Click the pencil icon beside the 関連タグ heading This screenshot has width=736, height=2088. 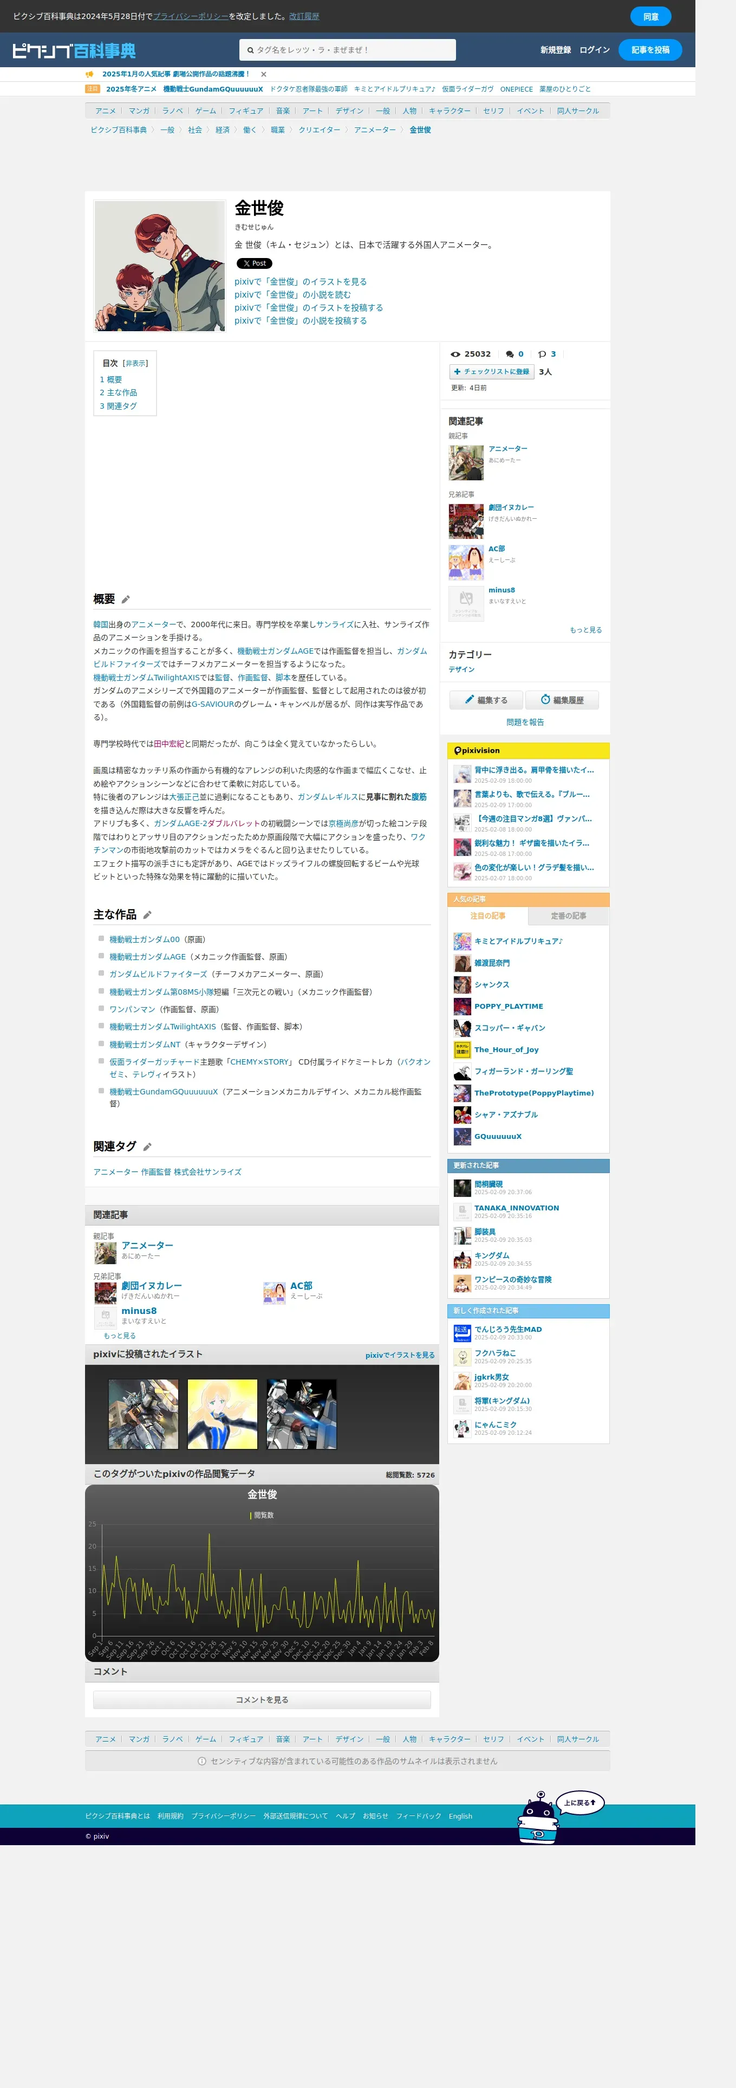[147, 1146]
